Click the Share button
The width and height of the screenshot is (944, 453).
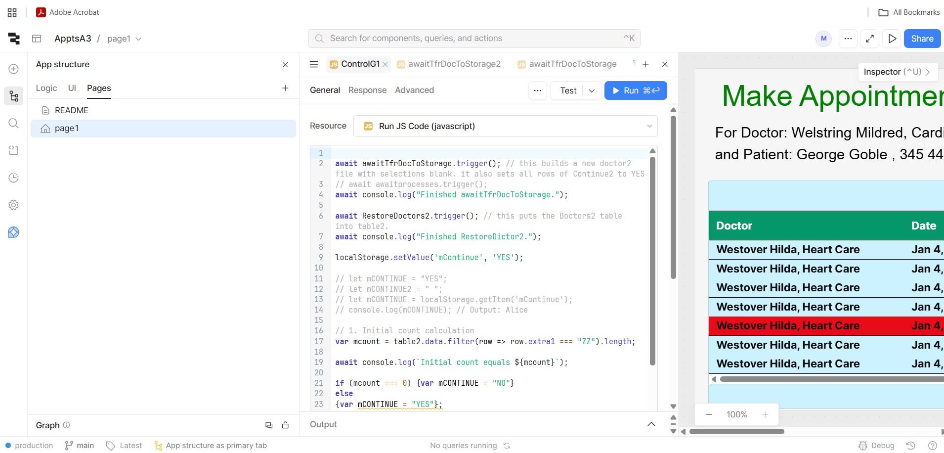[922, 39]
